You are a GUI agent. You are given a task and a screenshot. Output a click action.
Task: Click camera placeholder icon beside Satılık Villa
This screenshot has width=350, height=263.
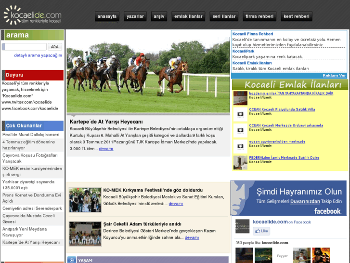point(240,114)
